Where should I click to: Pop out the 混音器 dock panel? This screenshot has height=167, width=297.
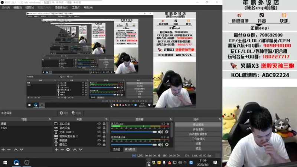(171, 119)
